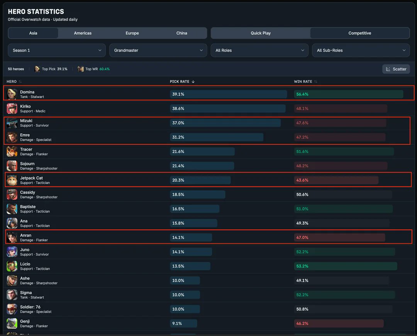Click Kiriko's hero portrait icon
Image resolution: width=417 pixels, height=336 pixels.
(x=12, y=109)
